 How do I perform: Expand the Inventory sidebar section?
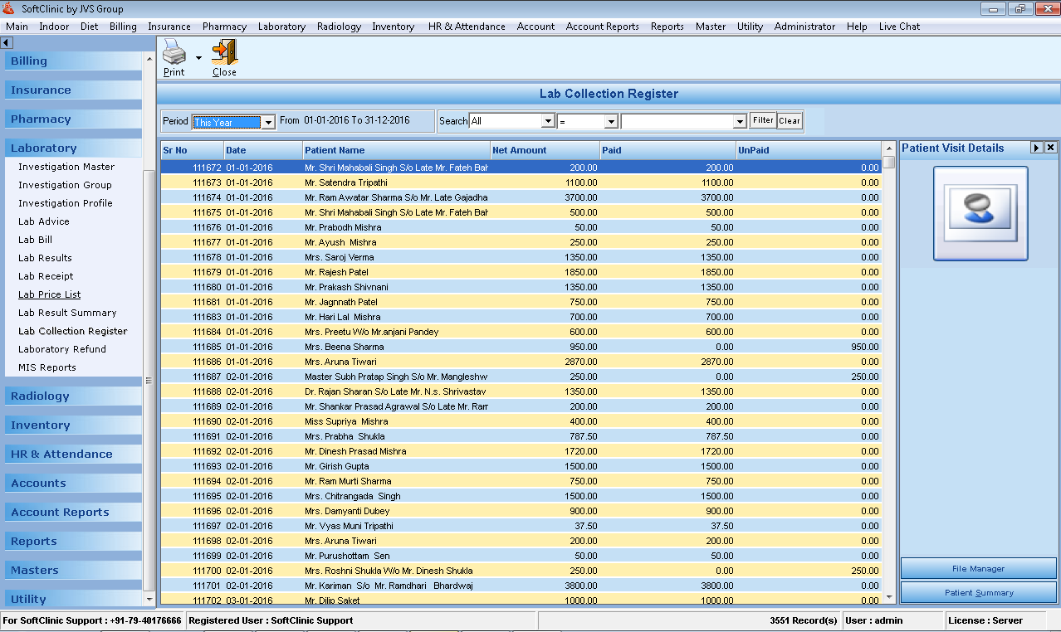[73, 425]
